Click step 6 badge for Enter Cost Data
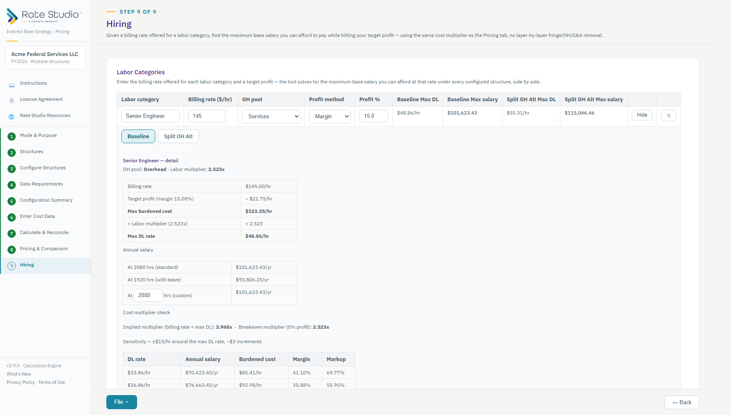 point(12,217)
